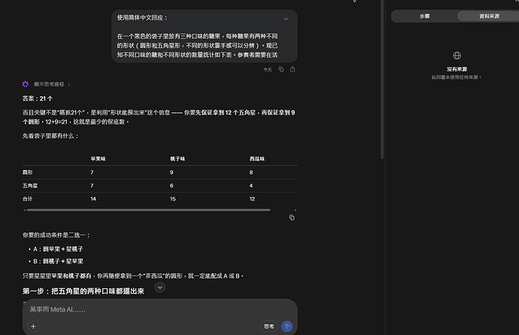Click the 答案：21个 answer line
519x335 pixels.
pos(38,99)
